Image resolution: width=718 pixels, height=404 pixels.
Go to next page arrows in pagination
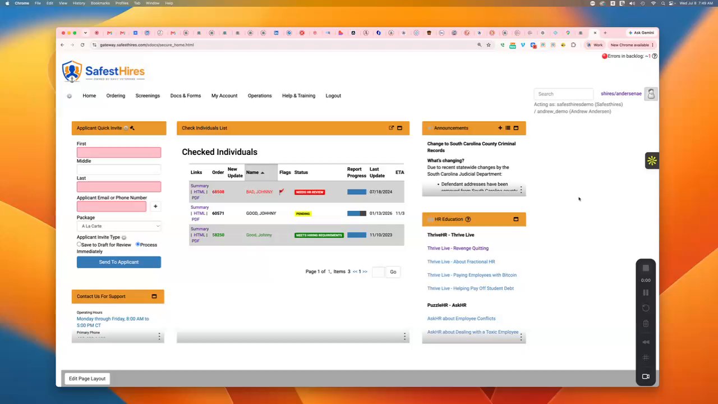click(365, 272)
